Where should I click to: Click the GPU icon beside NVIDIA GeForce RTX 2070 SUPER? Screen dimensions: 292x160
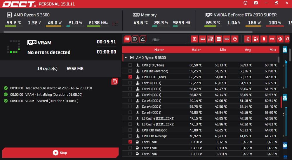click(x=209, y=15)
